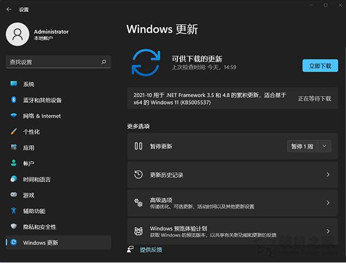
Task: Click the Administrator account name
Action: point(51,32)
